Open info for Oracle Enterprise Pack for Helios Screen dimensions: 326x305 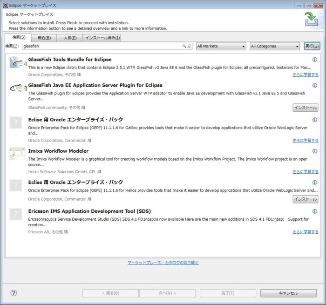314,183
